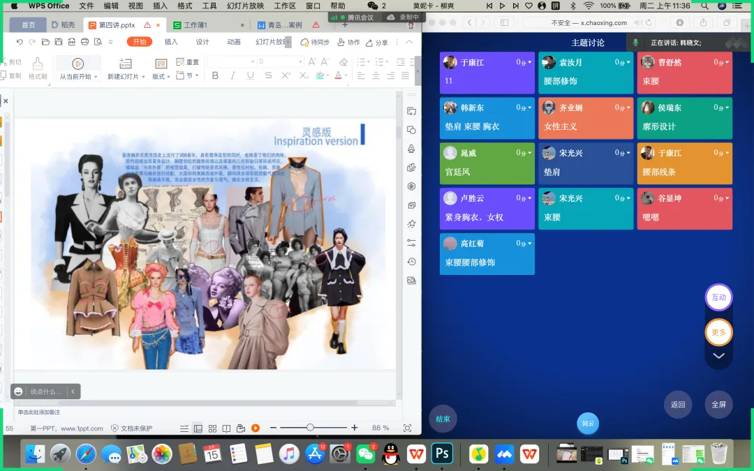Click the notes area 单击此处添加备注
Image resolution: width=754 pixels, height=471 pixels.
click(39, 412)
